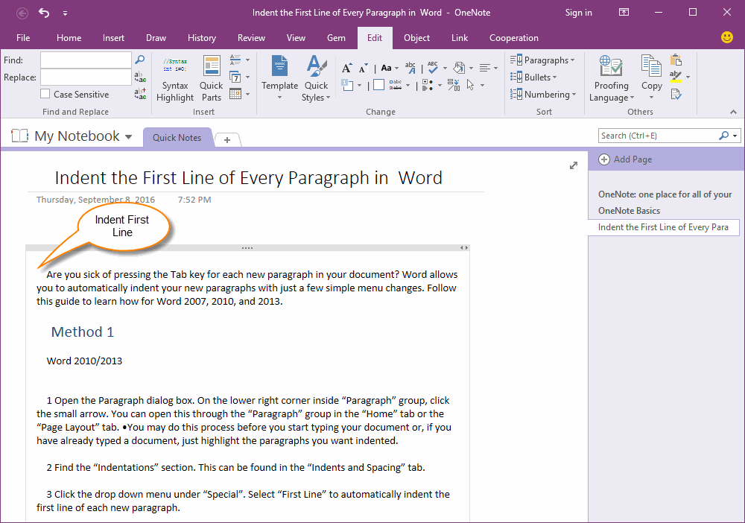Switch to the Cooperation ribbon tab

(x=514, y=38)
